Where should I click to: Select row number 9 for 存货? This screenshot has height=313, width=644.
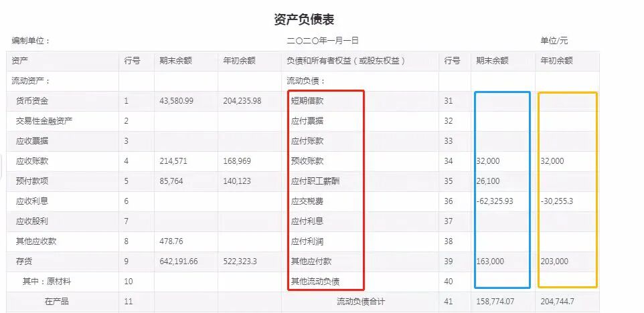coord(126,262)
